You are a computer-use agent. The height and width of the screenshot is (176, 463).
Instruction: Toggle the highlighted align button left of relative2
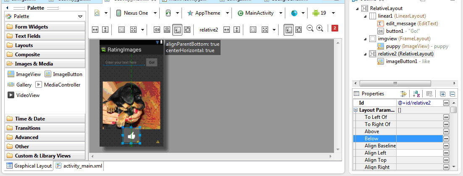(177, 29)
